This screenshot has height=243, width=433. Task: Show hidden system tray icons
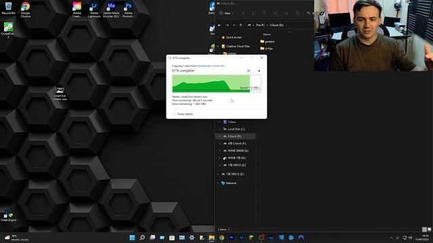(x=391, y=238)
